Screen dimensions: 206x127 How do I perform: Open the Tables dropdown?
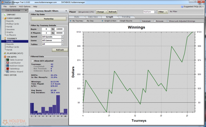click(62, 44)
